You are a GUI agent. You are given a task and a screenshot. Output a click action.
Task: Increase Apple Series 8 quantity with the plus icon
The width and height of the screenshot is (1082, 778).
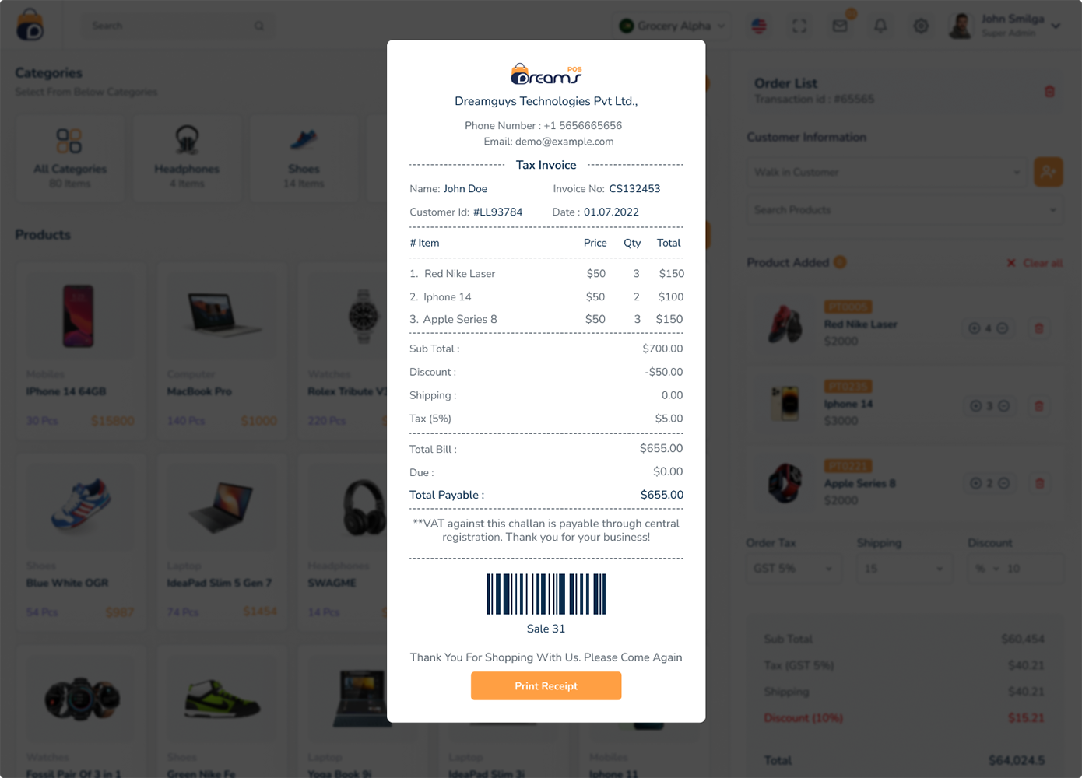pos(975,483)
